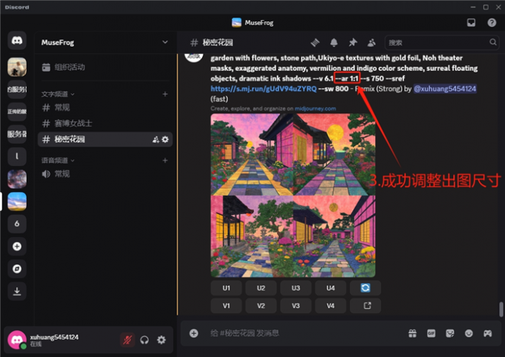The width and height of the screenshot is (505, 357).
Task: Open the midjourney.com link
Action: 316,109
